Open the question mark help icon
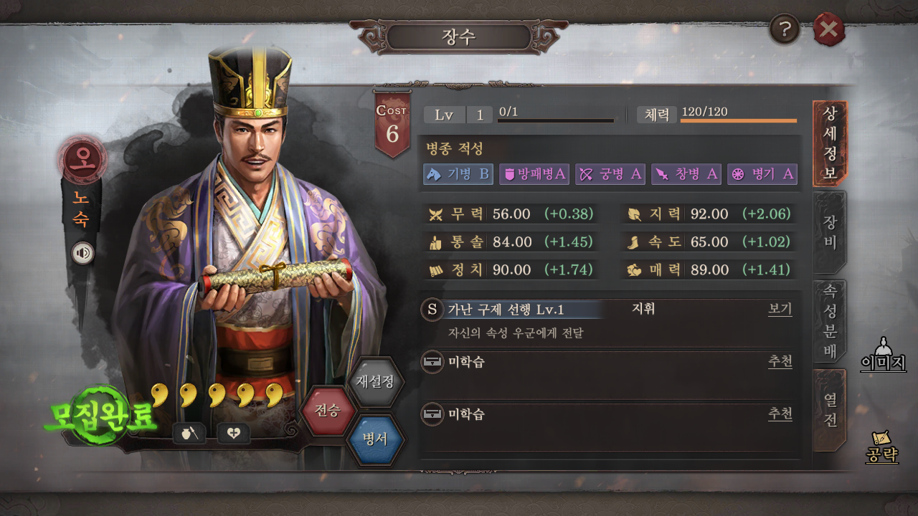This screenshot has height=516, width=918. tap(785, 30)
